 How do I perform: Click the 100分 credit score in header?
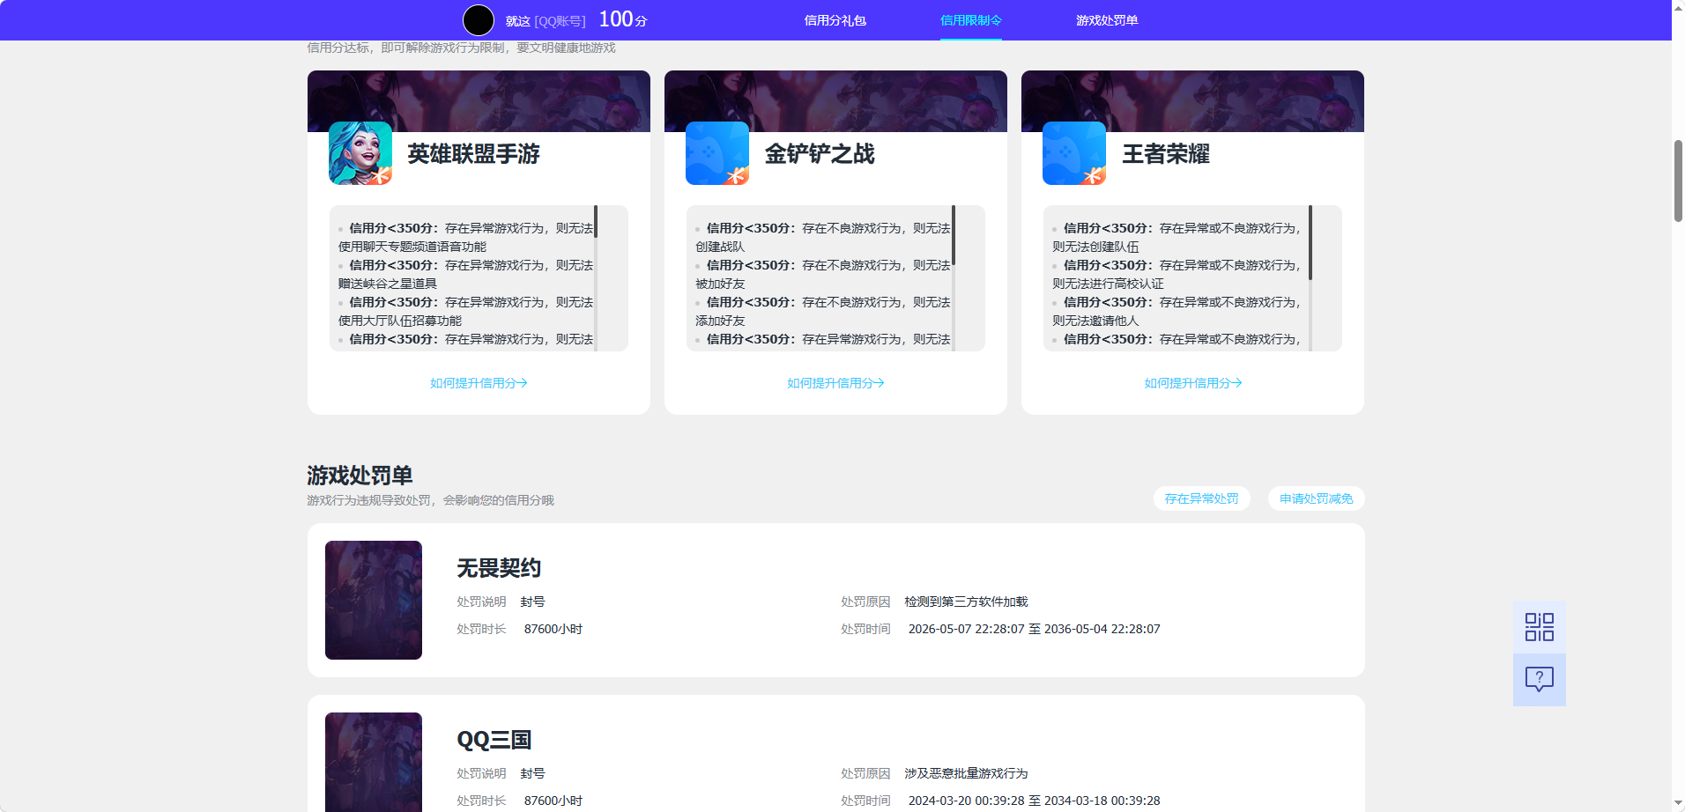pos(623,19)
